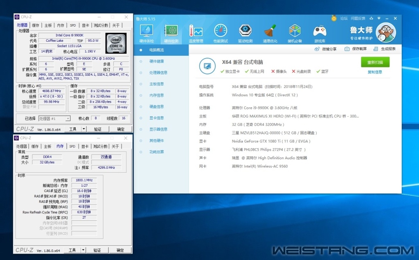Select 电脑概览 in the sidebar

tap(161, 50)
